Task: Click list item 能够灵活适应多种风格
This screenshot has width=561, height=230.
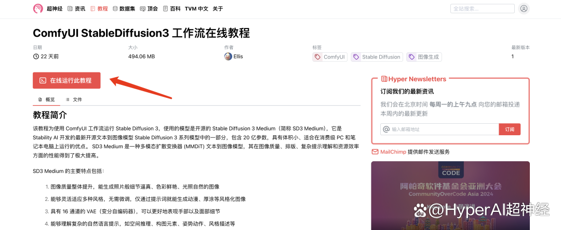Action: (x=148, y=199)
